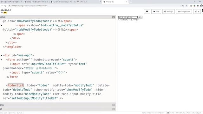Click the browser address bar URL
Viewport: 203px width, 114px height.
click(29, 6)
